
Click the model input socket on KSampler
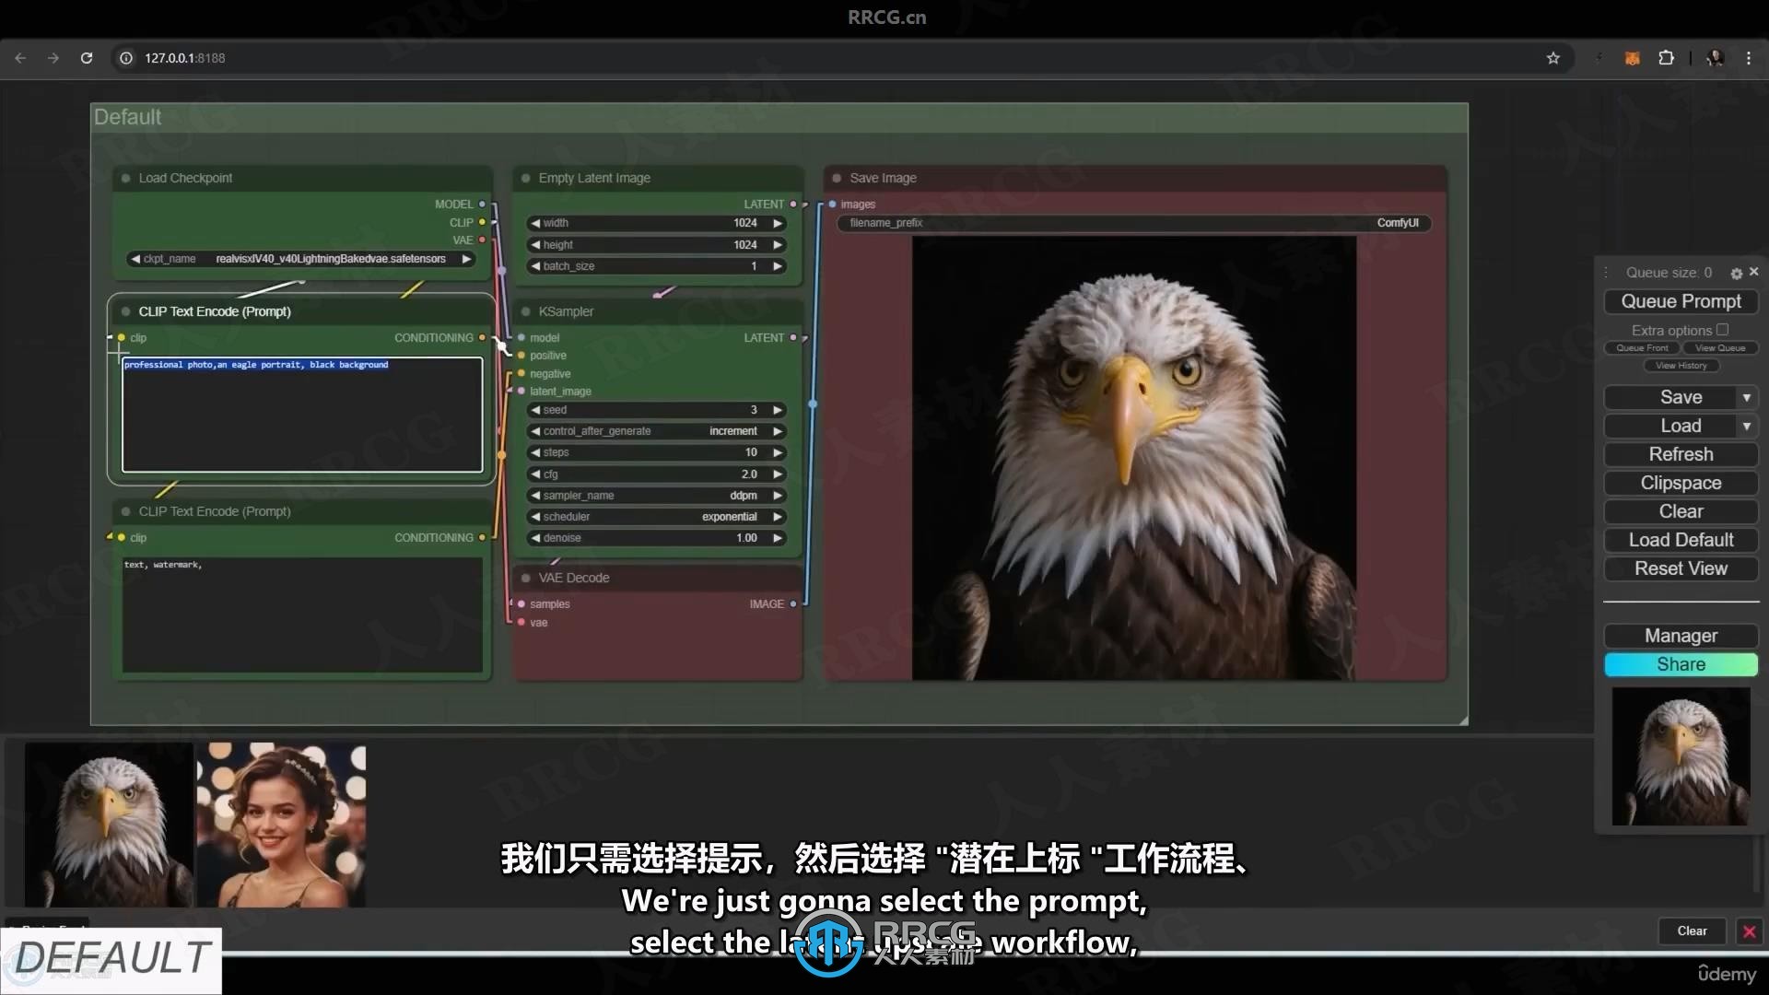(x=521, y=338)
